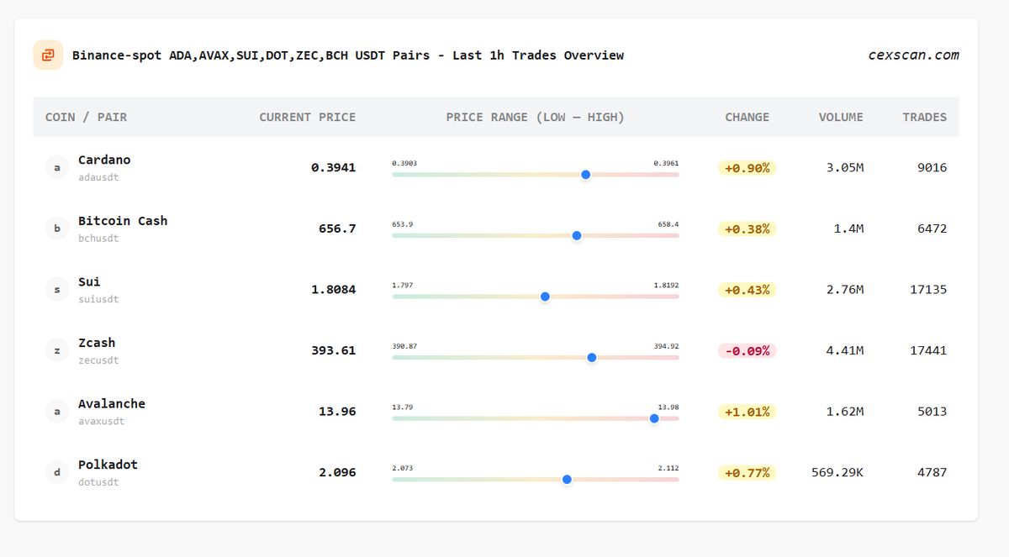Toggle the +0.38% change badge for Bitcoin Cash

pyautogui.click(x=747, y=228)
